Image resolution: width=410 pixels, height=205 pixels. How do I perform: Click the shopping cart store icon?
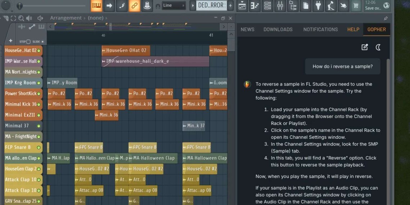[x=356, y=5]
